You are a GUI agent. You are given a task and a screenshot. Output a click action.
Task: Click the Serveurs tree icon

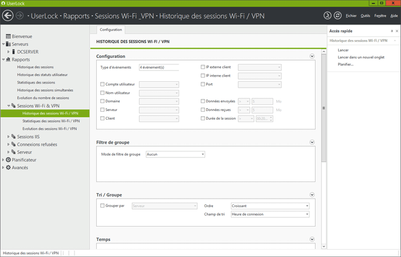click(8, 44)
